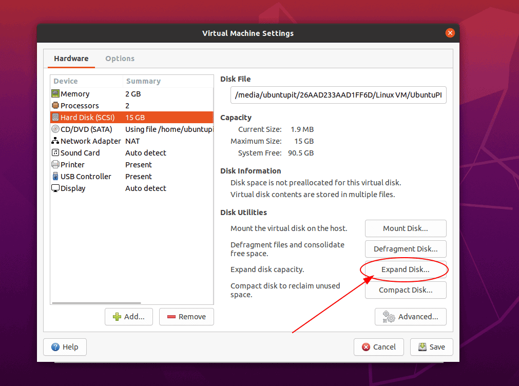Select the Disk File path field
The width and height of the screenshot is (519, 386).
pyautogui.click(x=338, y=95)
